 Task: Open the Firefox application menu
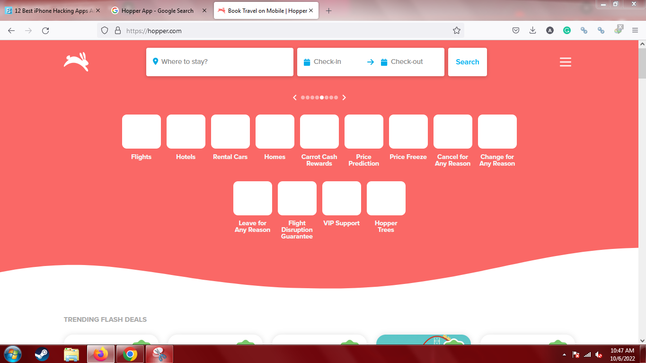[635, 30]
